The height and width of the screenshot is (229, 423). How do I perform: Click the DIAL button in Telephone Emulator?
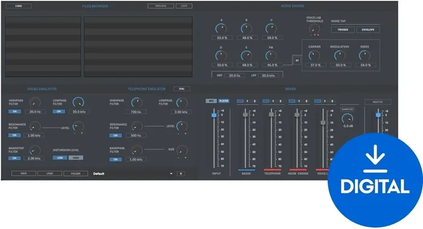(182, 89)
